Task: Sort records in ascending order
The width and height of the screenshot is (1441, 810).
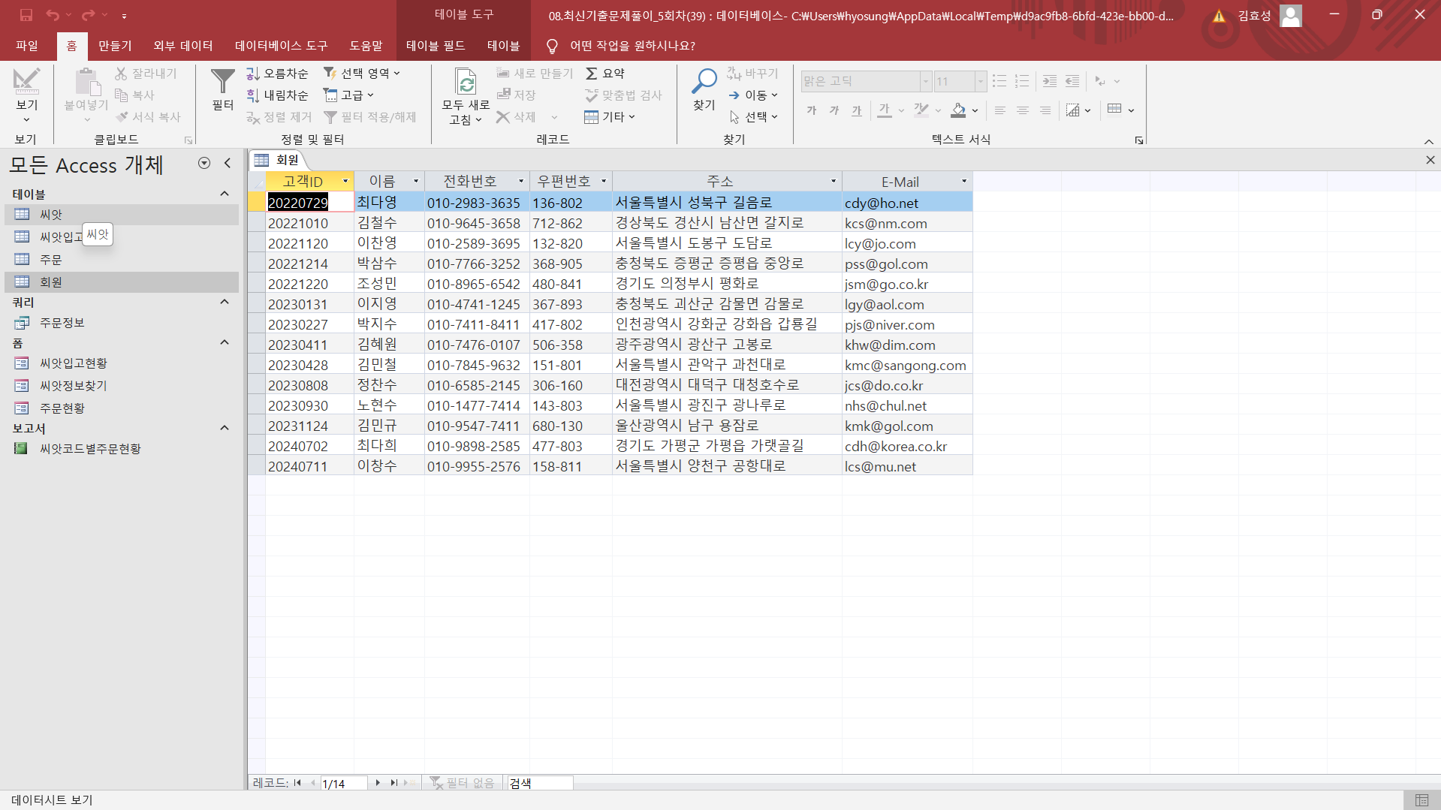Action: pyautogui.click(x=277, y=74)
